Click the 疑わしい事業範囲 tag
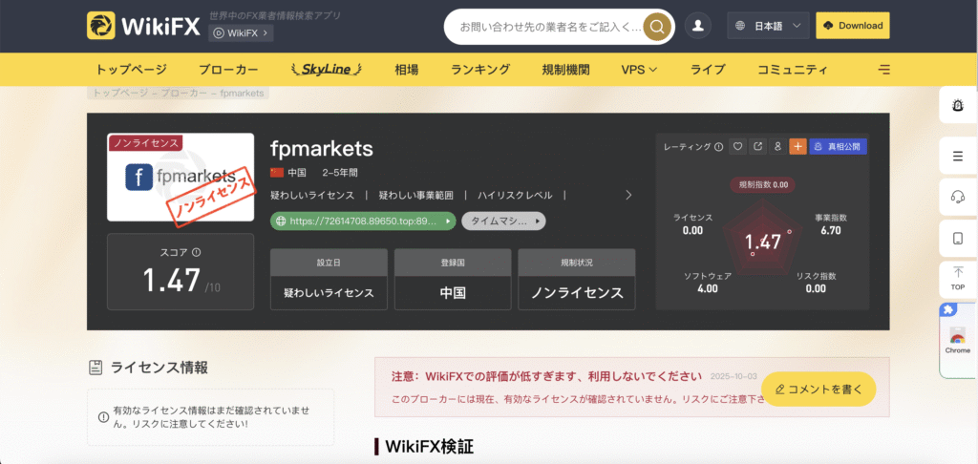 click(x=416, y=195)
